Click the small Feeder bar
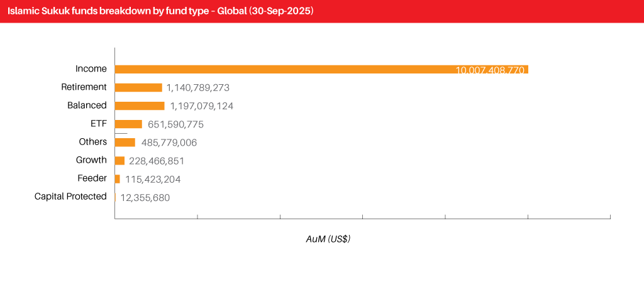 (118, 179)
